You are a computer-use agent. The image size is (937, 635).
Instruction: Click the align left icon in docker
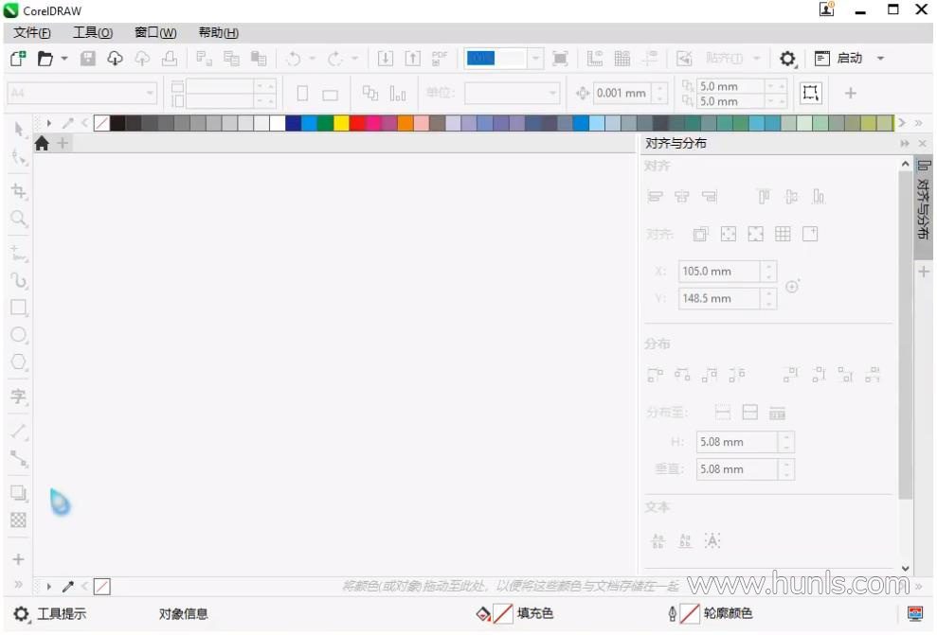(x=655, y=196)
